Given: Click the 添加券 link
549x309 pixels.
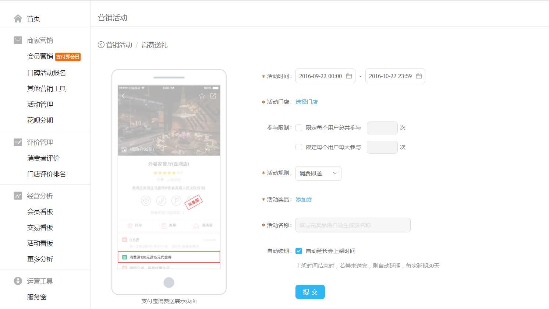Looking at the screenshot, I should click(x=304, y=200).
